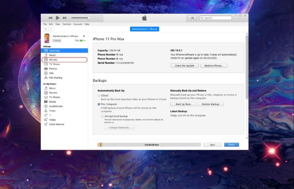Open the Help menu
The height and width of the screenshot is (189, 294).
(x=86, y=24)
